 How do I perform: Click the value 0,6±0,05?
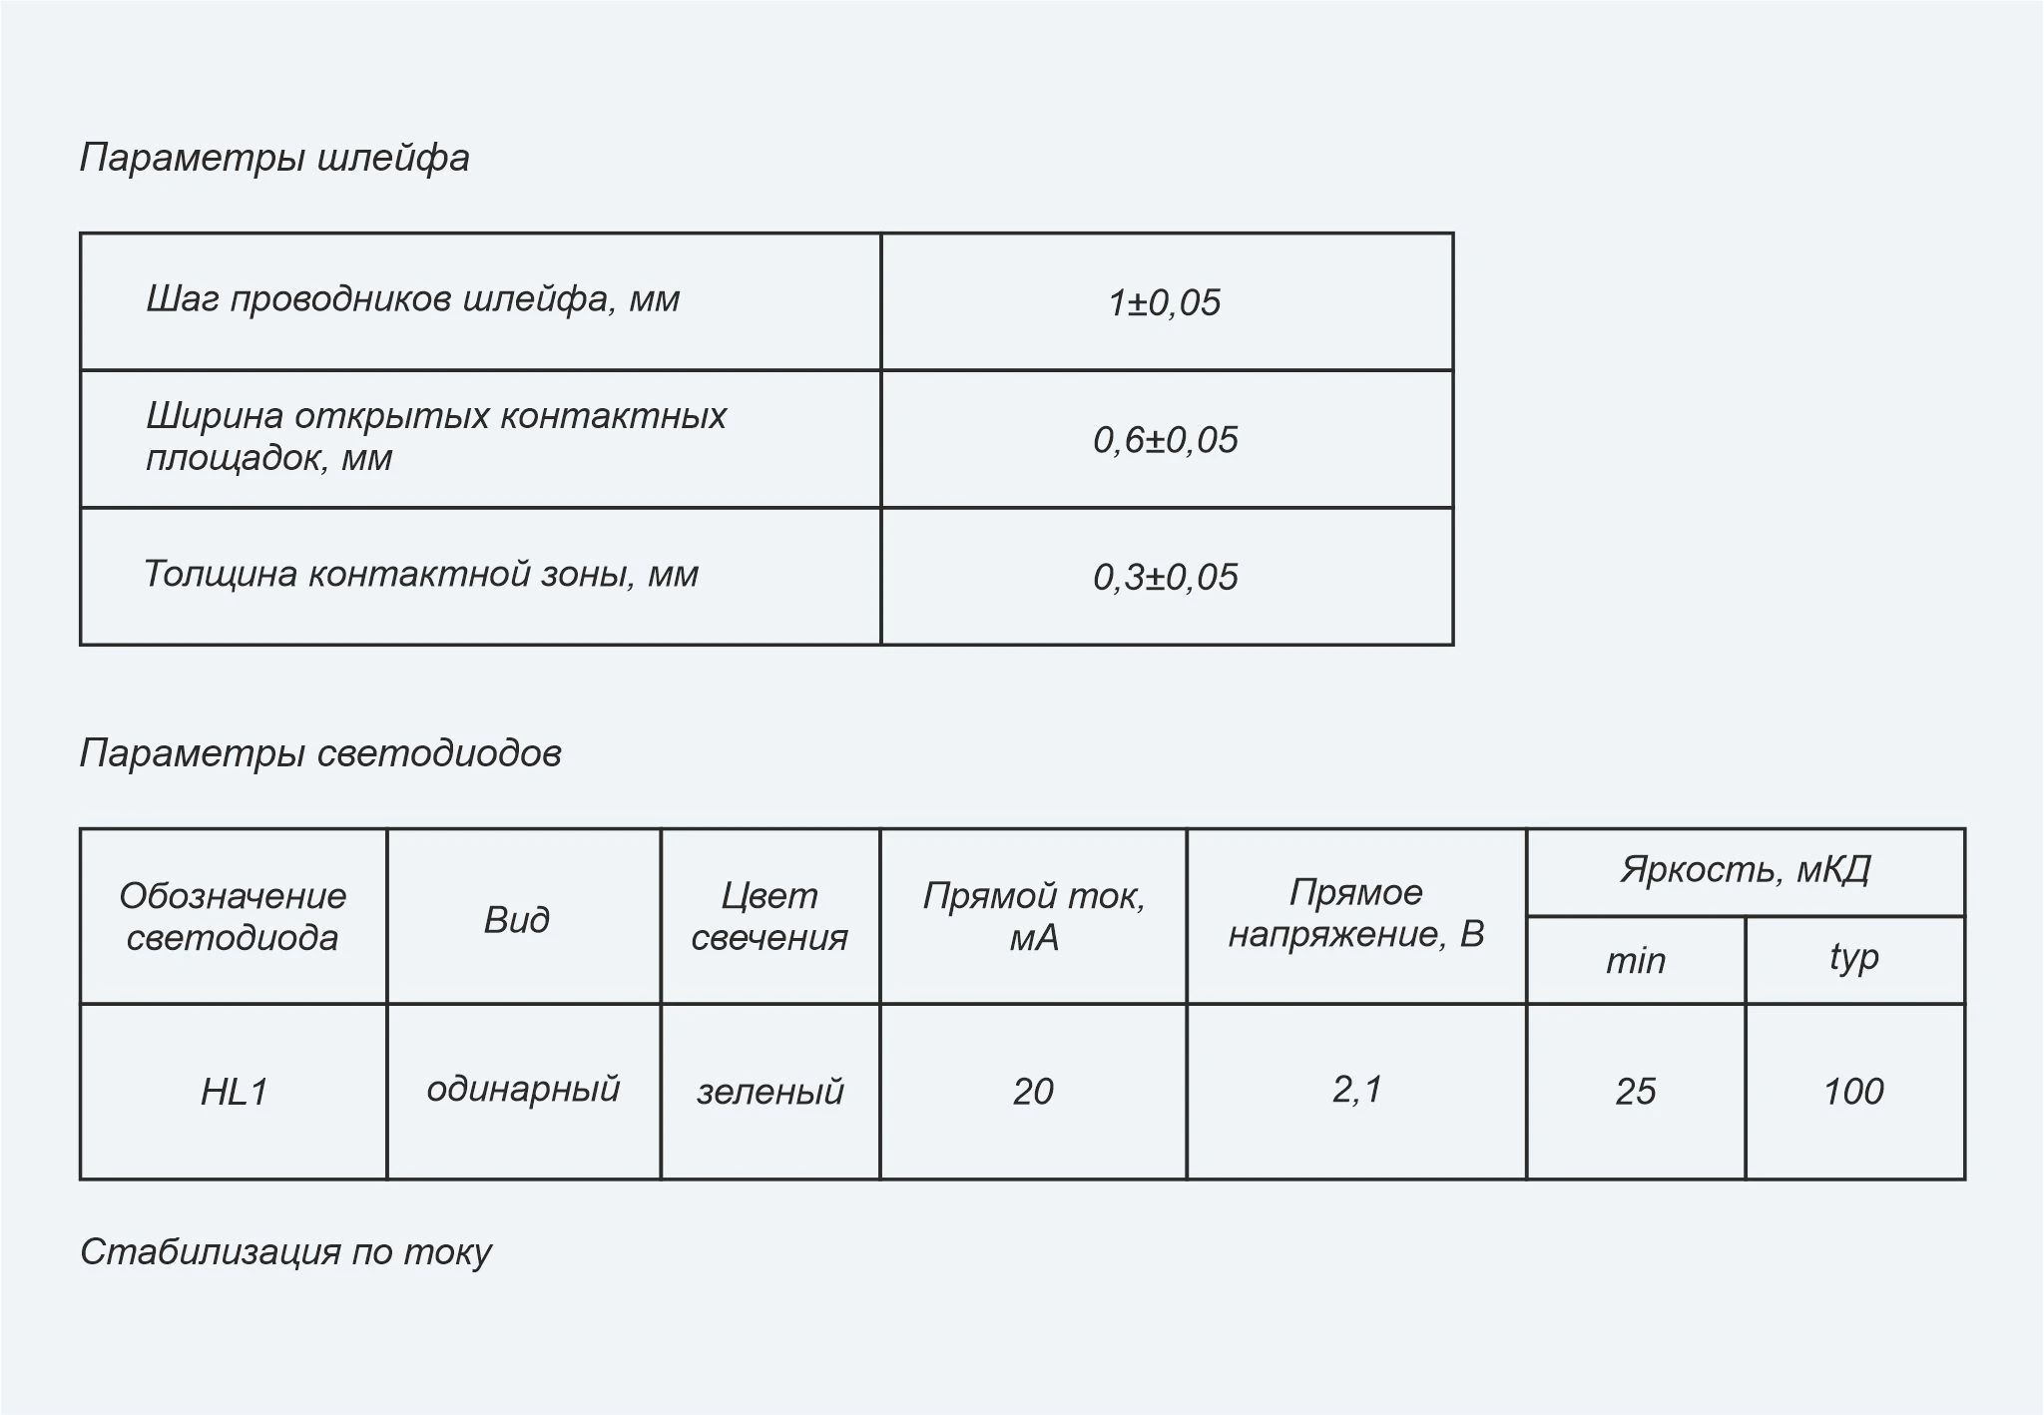pyautogui.click(x=1167, y=439)
